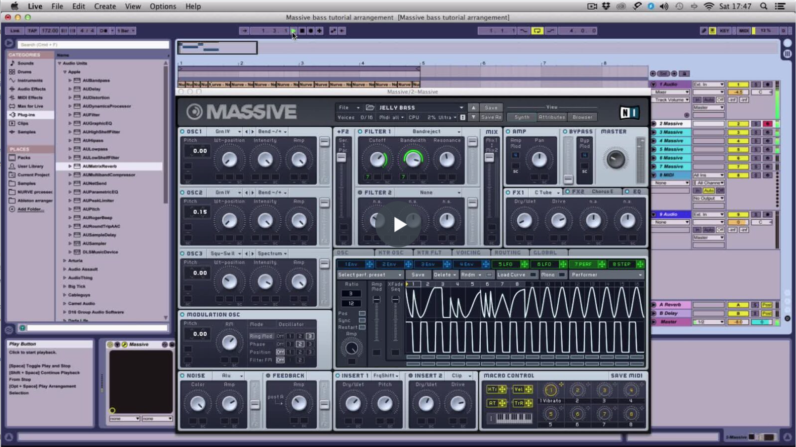Open the Create menu
The width and height of the screenshot is (796, 447).
point(105,6)
